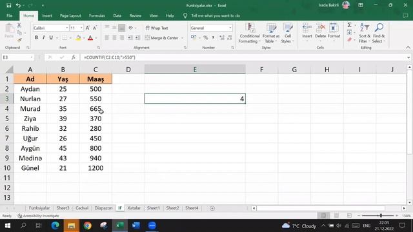This screenshot has height=232, width=413.
Task: Click Accessibility: Investigate in status bar
Action: (39, 216)
